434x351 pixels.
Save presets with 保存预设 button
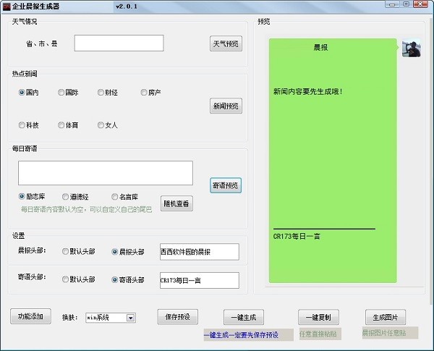[x=177, y=317]
